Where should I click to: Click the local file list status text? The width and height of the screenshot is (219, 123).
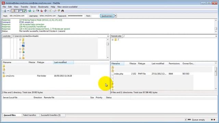click(x=23, y=93)
